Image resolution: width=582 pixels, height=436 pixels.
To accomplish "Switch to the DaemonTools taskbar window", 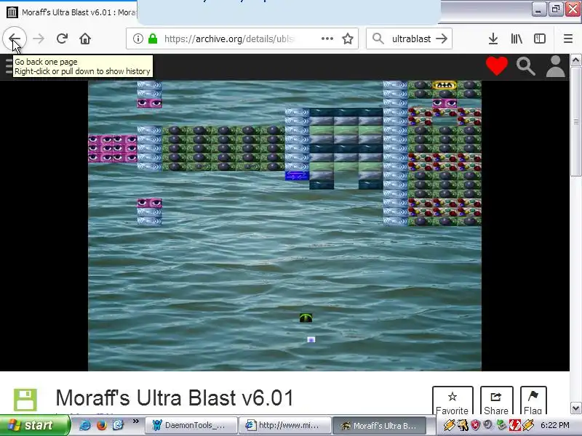I will (x=191, y=425).
